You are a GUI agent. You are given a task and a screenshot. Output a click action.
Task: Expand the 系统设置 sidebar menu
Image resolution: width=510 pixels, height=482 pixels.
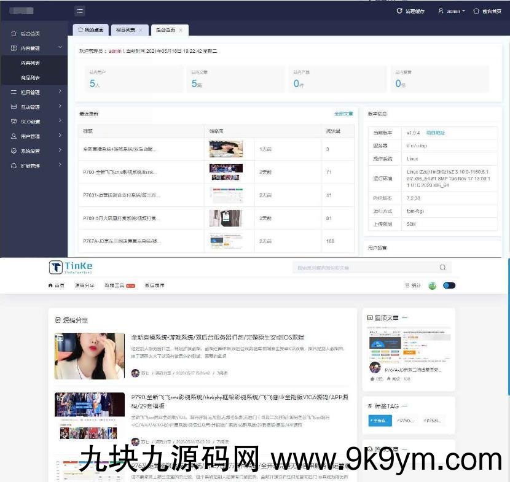pos(60,150)
